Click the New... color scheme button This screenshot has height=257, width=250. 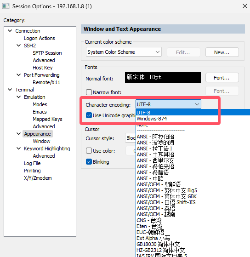222,52
